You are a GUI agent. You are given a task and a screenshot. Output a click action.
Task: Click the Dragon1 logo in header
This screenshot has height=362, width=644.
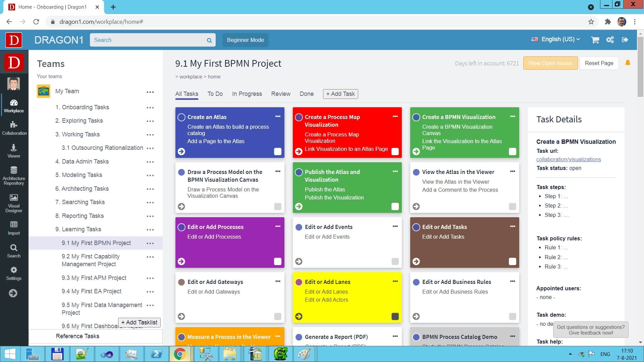tap(14, 40)
